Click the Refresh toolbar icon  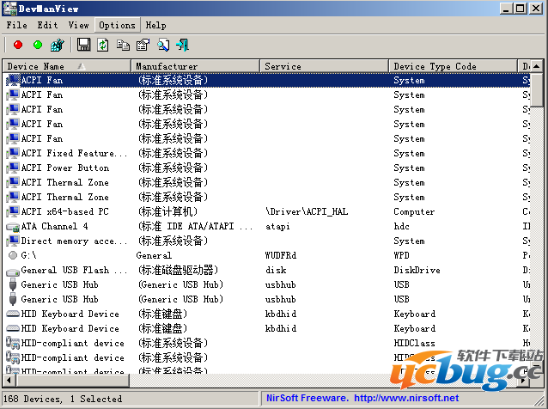pyautogui.click(x=103, y=45)
